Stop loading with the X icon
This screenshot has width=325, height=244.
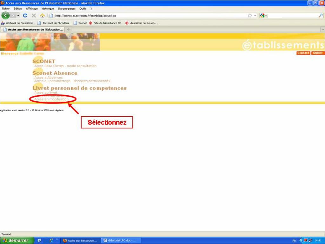(34, 16)
